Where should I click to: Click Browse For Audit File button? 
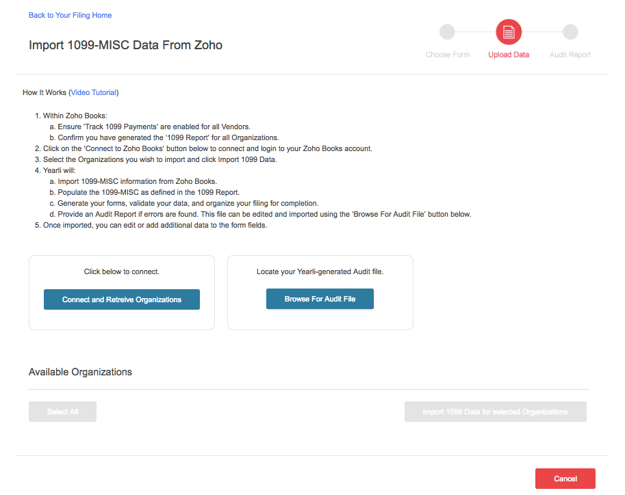click(320, 299)
